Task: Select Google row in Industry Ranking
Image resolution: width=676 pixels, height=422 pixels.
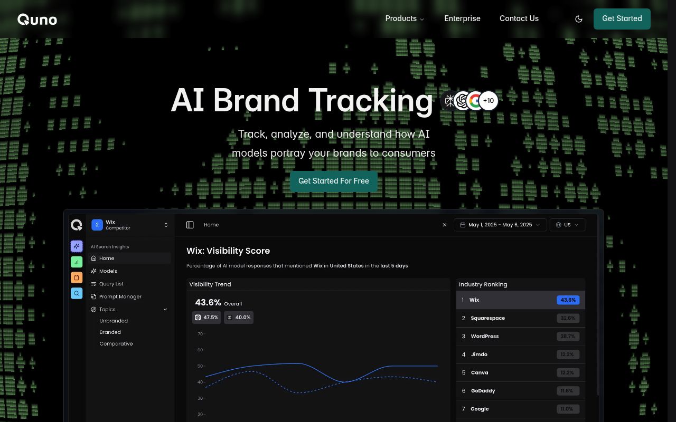Action: click(x=521, y=409)
